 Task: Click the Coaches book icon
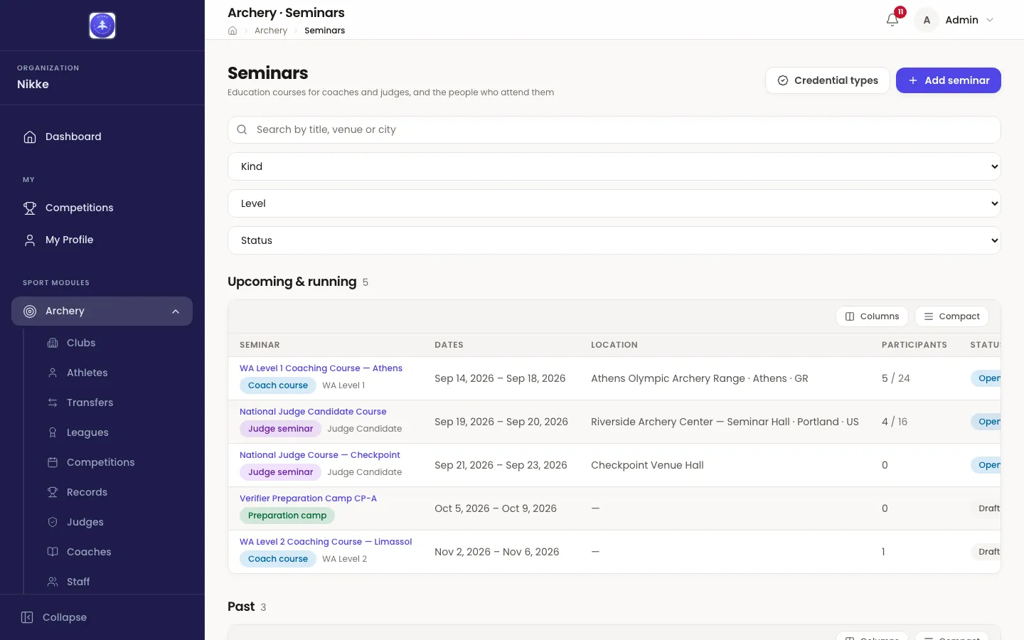tap(53, 552)
